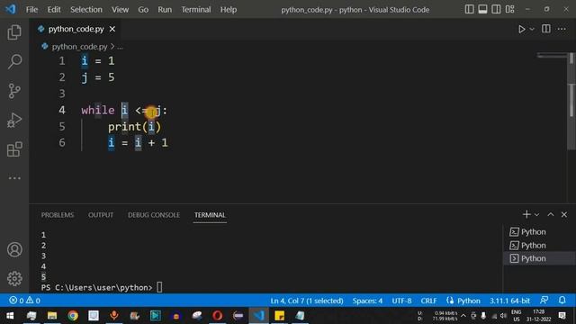Open the Go menu
The height and width of the screenshot is (324, 576).
point(143,10)
